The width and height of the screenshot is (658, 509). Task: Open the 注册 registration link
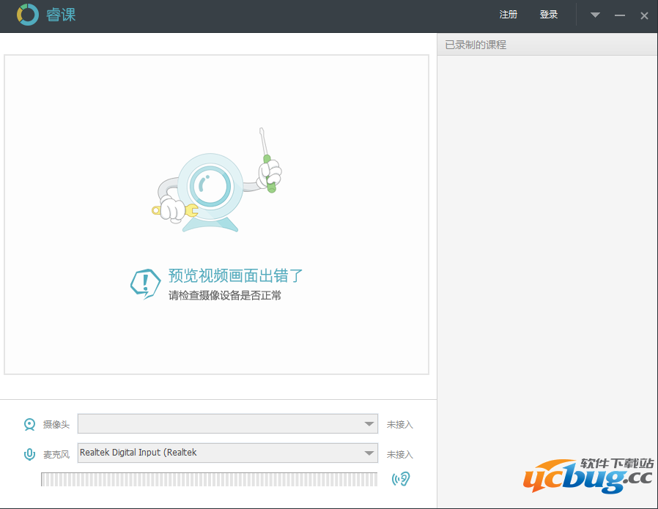pos(508,15)
